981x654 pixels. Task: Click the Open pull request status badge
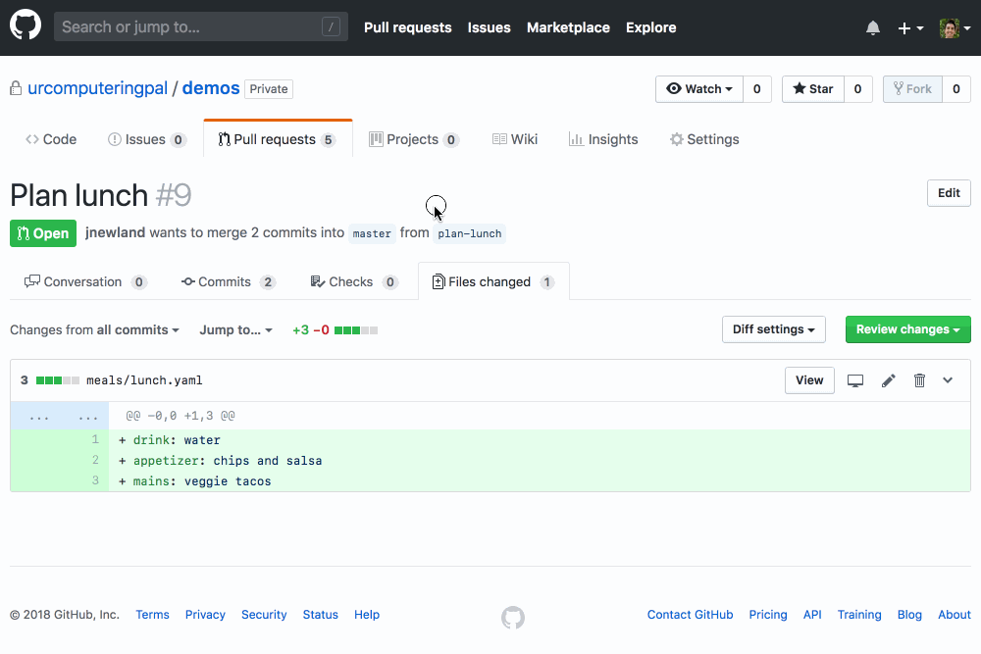coord(43,233)
